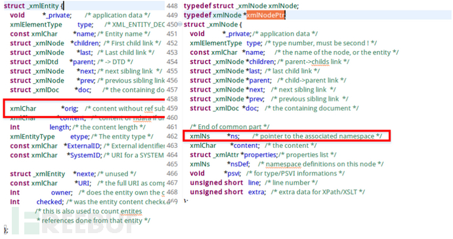The image size is (453, 239).
Task: Click the 'unused' comment after nexte
Action: pos(117,174)
